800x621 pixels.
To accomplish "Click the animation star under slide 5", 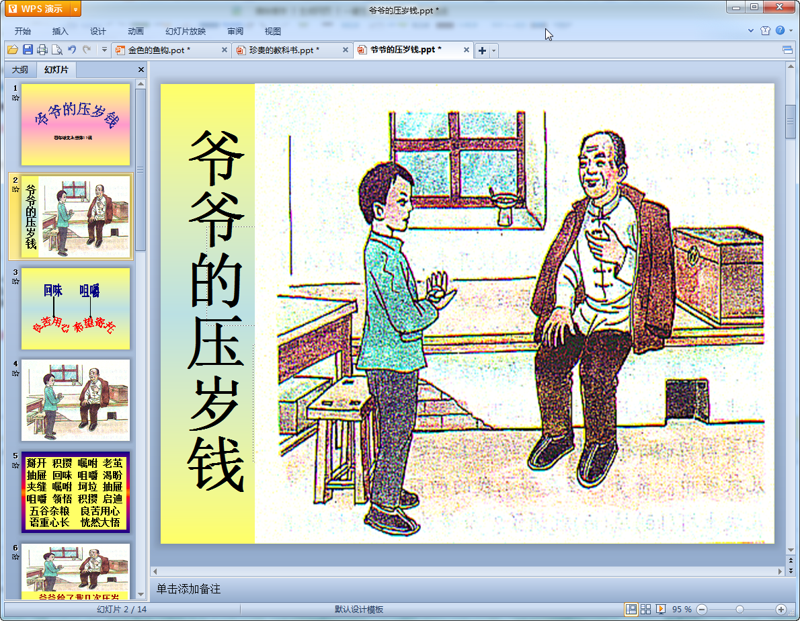I will coord(15,465).
